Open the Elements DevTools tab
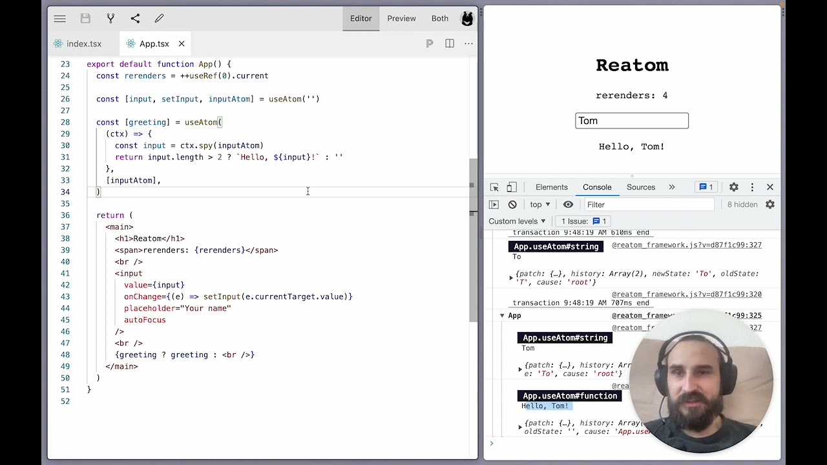Screen dimensions: 827x465 [x=552, y=187]
